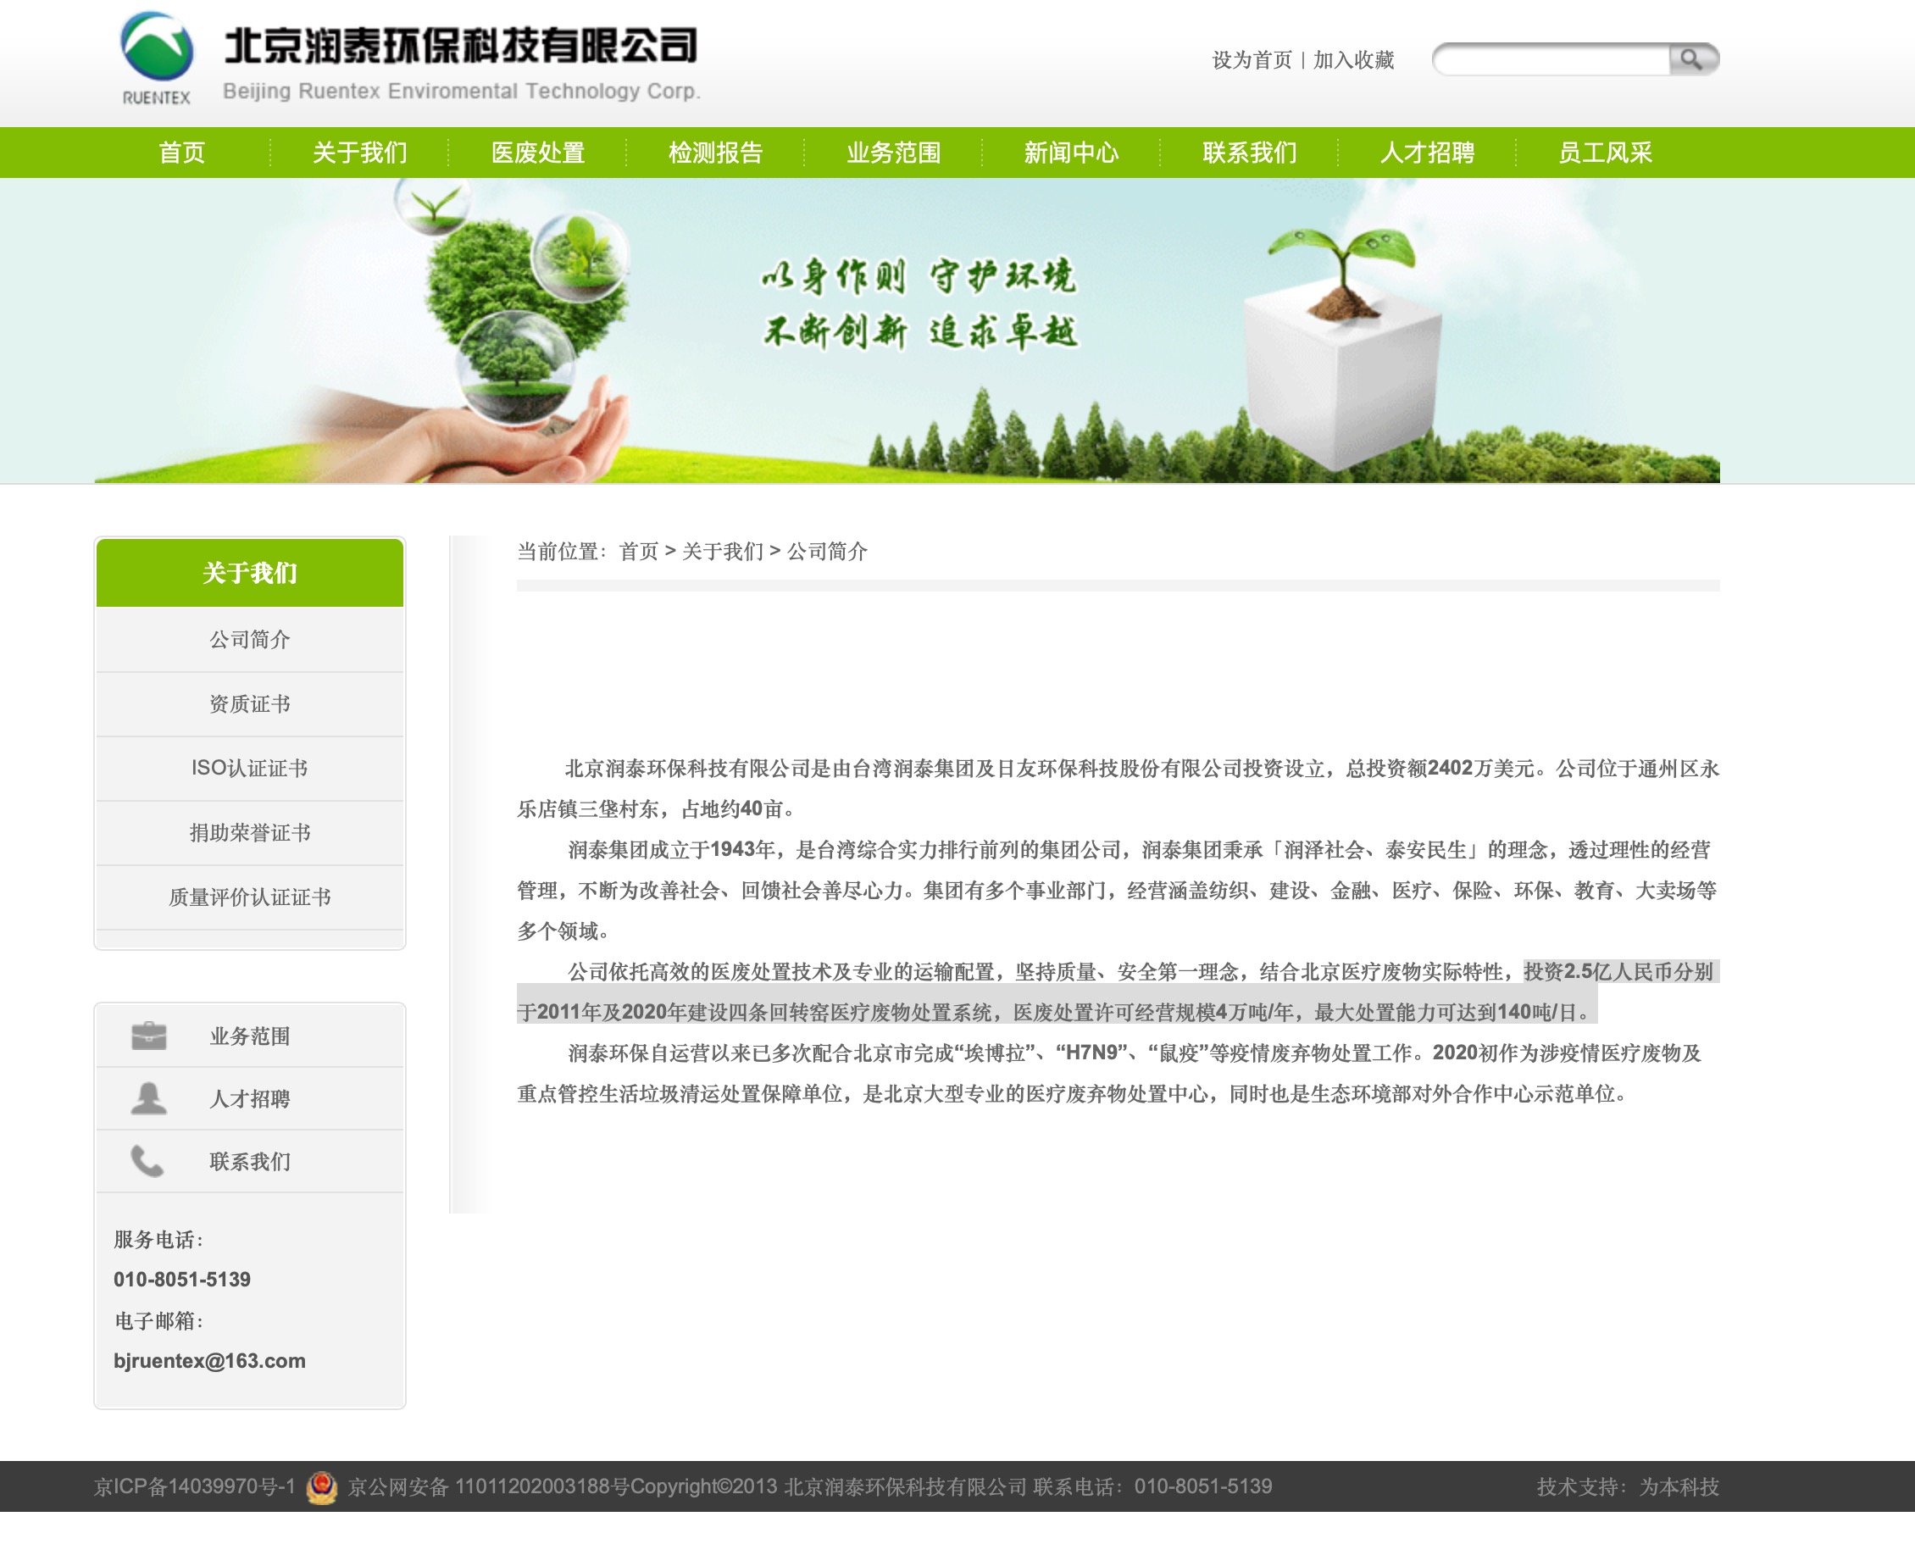Image resolution: width=1915 pixels, height=1561 pixels.
Task: Click the police badge icon in footer
Action: 322,1487
